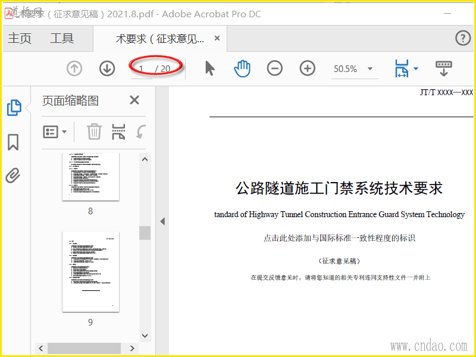Zoom in with the plus button
Screen dimensions: 476x357
308,68
